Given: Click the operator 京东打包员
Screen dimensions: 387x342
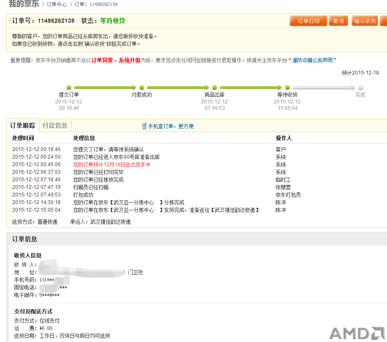Looking at the screenshot, I should coord(288,195).
